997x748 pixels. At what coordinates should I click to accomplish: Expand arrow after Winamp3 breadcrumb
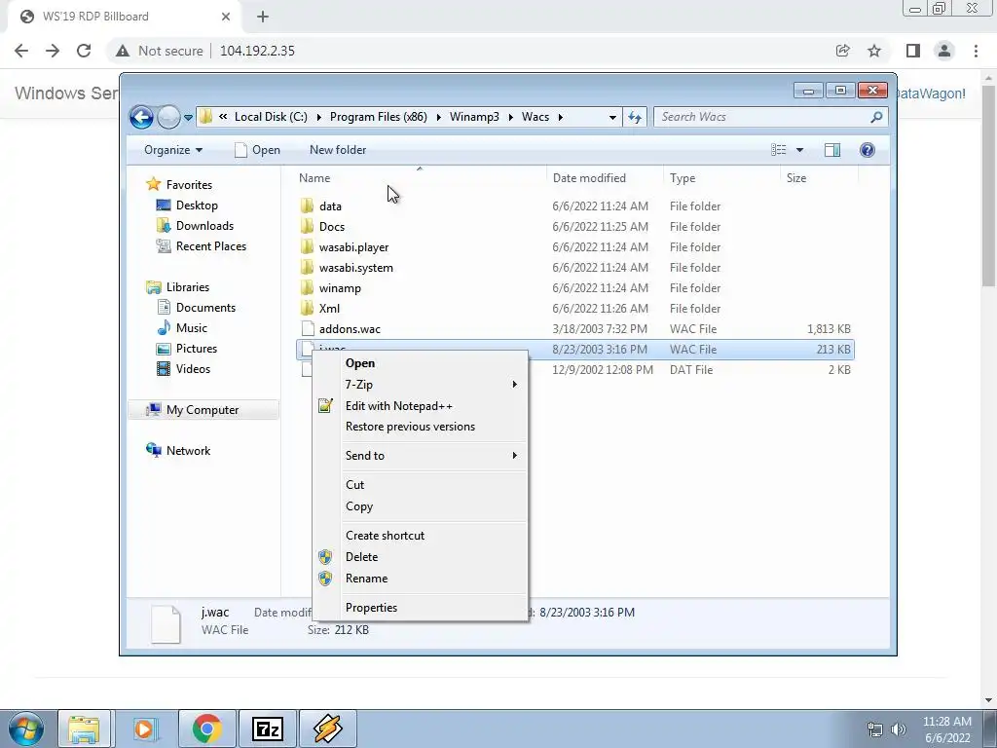(x=510, y=117)
